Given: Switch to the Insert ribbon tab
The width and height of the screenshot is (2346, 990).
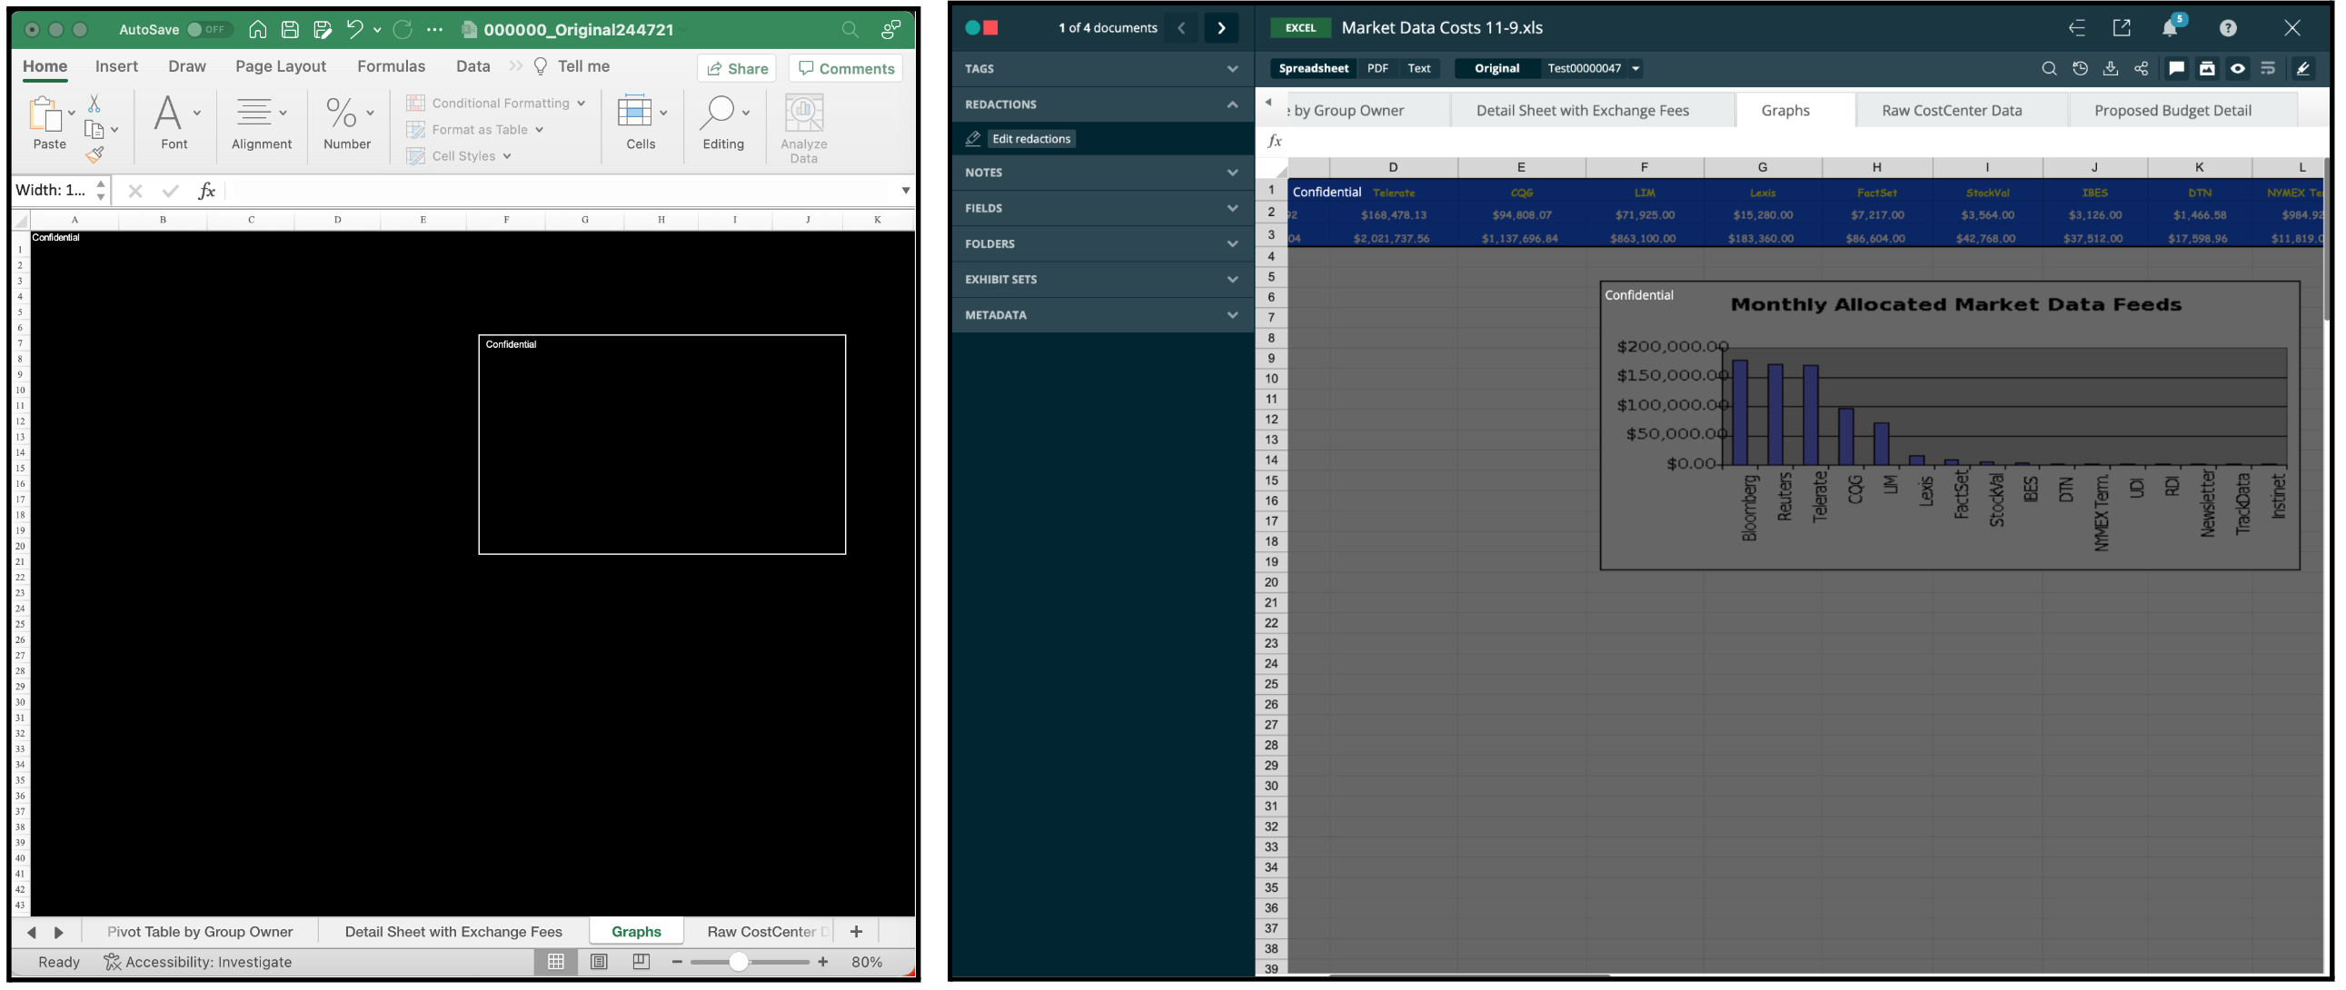Looking at the screenshot, I should coord(116,65).
